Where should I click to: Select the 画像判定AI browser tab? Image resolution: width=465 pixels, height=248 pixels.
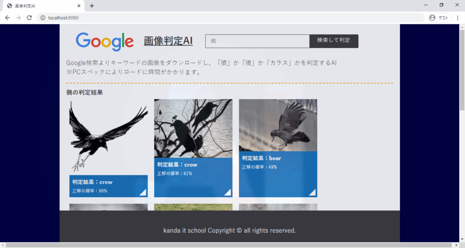(41, 6)
